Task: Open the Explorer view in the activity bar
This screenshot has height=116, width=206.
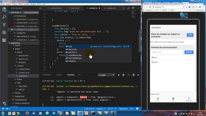Action: click(4, 9)
